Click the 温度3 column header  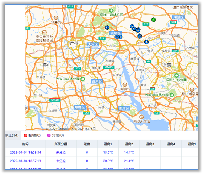click(x=150, y=144)
